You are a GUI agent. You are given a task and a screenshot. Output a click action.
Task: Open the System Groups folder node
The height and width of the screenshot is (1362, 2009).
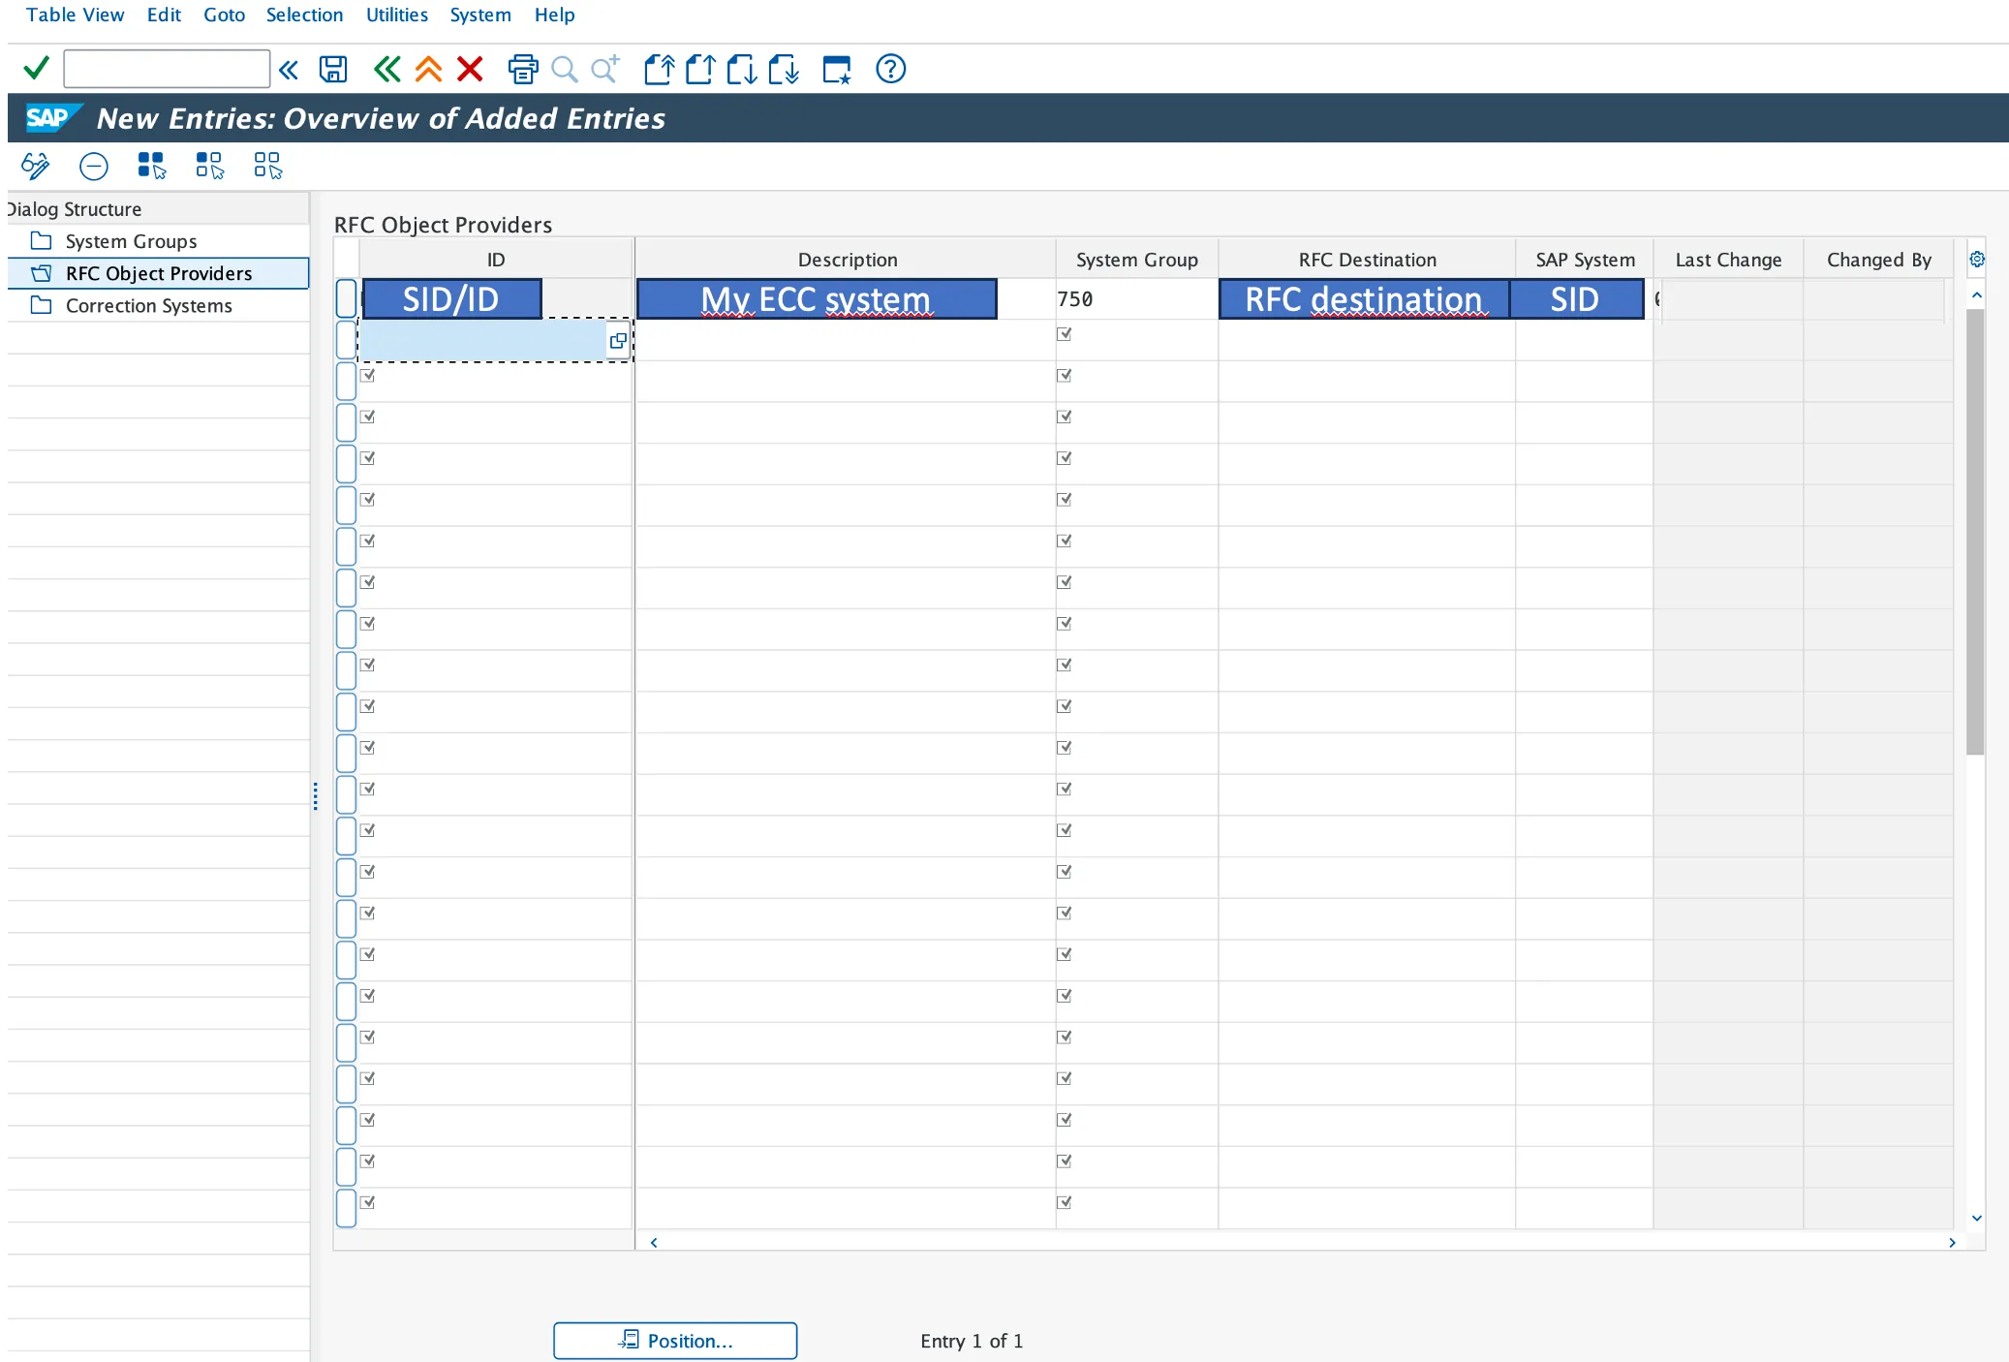point(131,241)
